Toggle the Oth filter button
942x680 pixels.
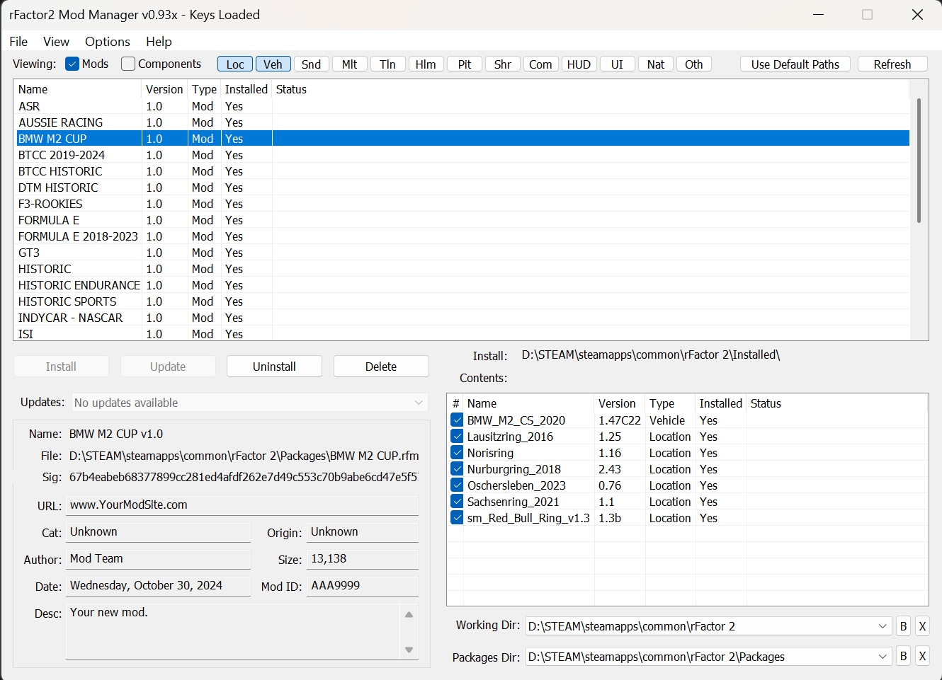(x=694, y=64)
